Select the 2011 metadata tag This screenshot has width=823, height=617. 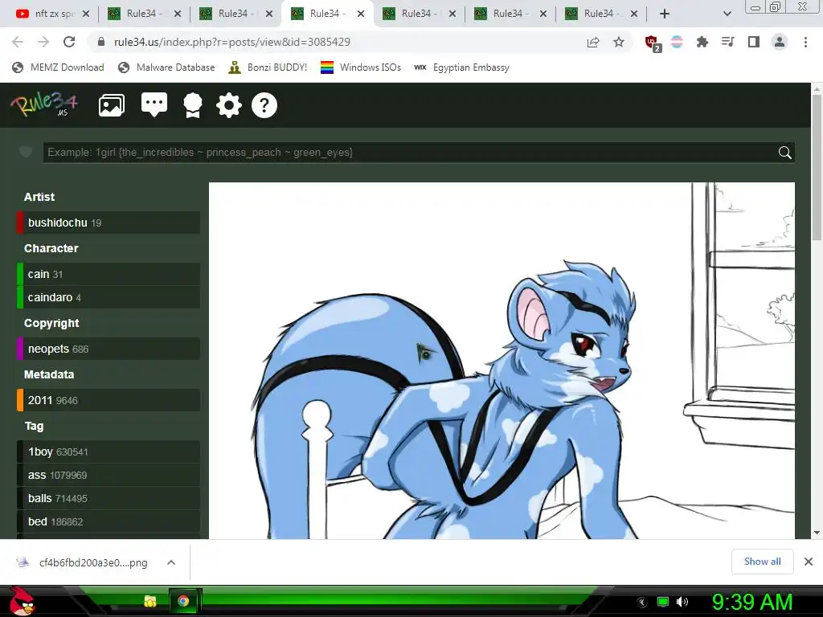(x=40, y=400)
